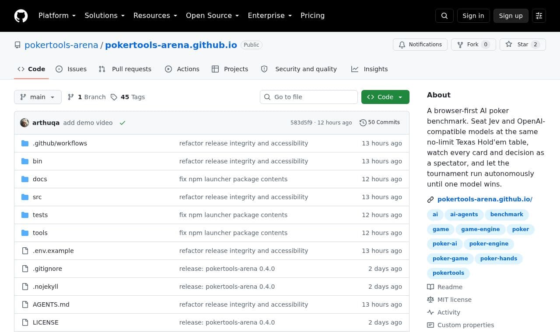Expand the Enterprise menu

(270, 16)
